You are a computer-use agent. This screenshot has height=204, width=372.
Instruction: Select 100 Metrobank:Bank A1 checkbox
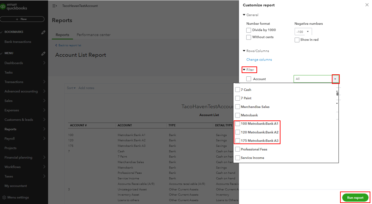tap(237, 124)
